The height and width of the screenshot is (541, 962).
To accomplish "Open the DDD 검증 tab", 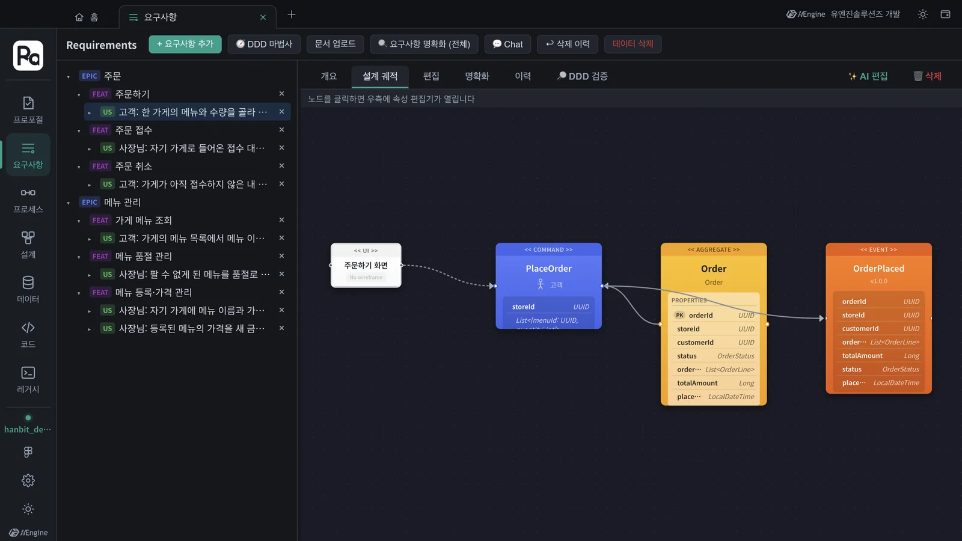I will (x=582, y=76).
